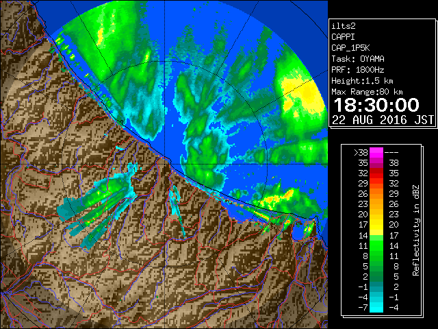Click the '---' legend label
Viewport: 438px width, 329px height.
[391, 152]
